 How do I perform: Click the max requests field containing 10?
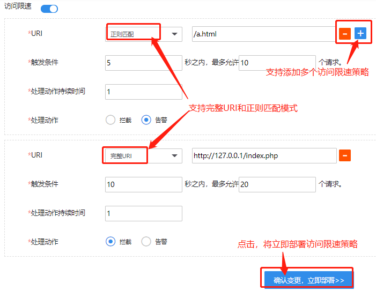pyautogui.click(x=277, y=63)
